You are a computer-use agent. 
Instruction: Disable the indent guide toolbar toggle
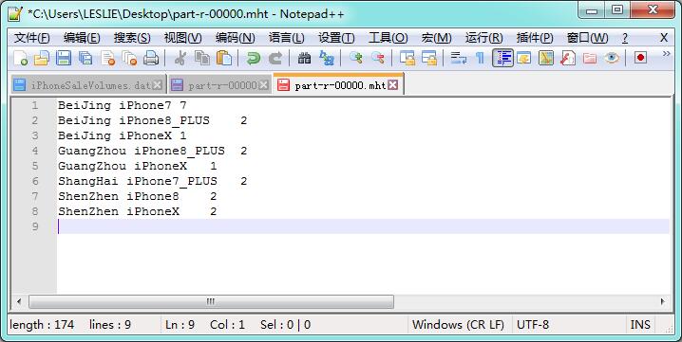pos(502,58)
